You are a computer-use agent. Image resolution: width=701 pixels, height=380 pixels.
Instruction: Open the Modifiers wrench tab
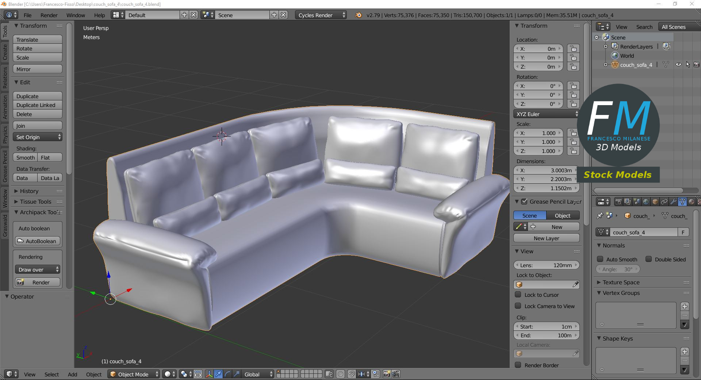[x=673, y=202]
